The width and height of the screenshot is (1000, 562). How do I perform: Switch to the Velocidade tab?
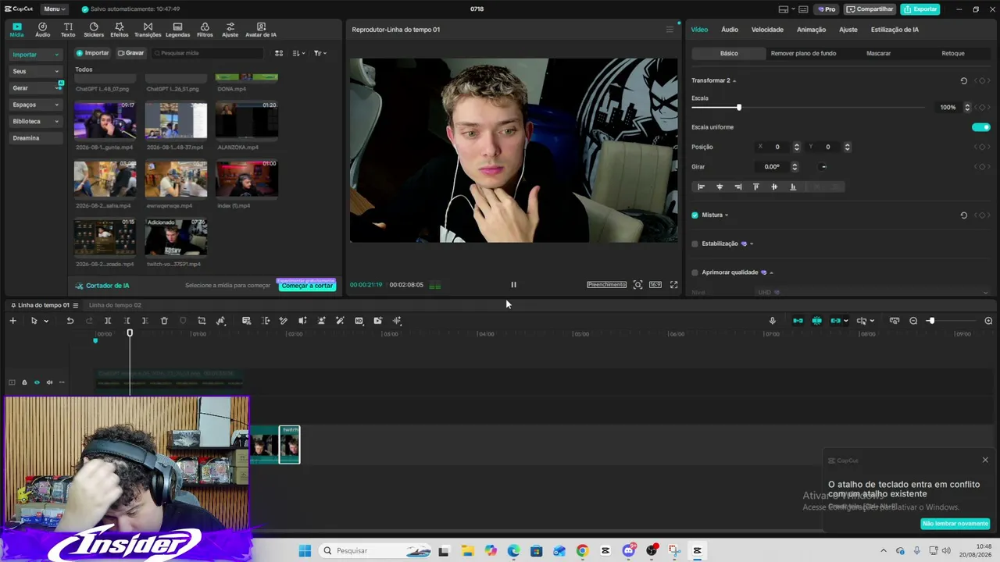(x=767, y=30)
